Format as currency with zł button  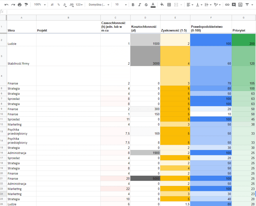click(x=52, y=5)
